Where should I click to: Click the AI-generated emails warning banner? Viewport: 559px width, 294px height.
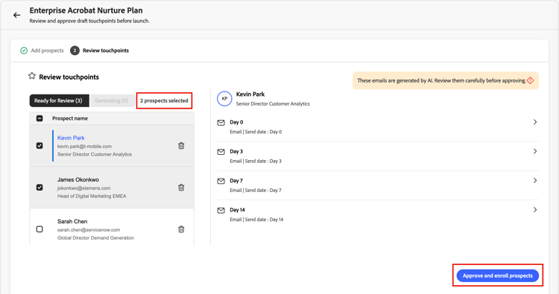[446, 80]
